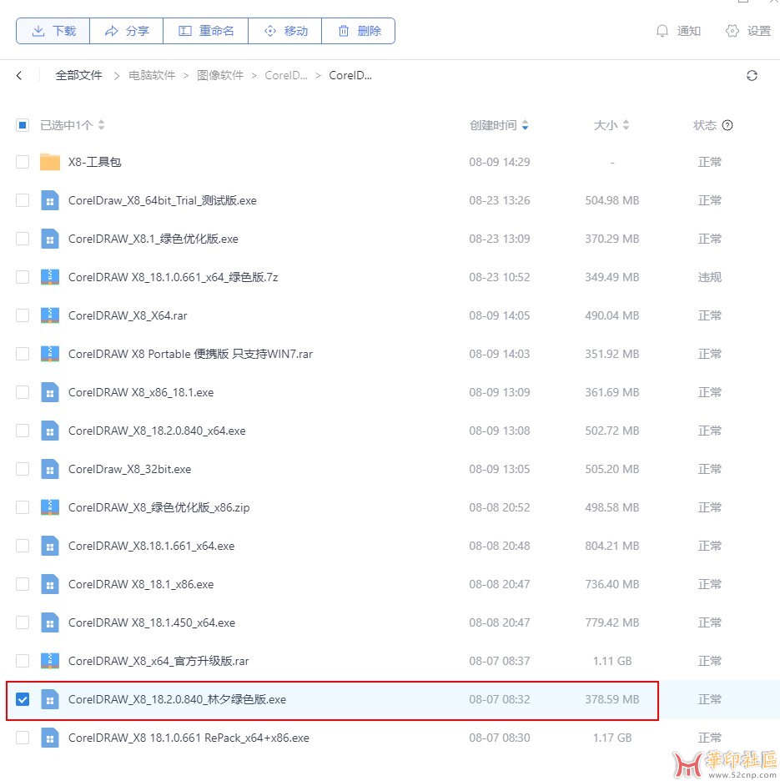Click exe icon of CorelDraw_X8_64bit_Trial_测试版.exe
The height and width of the screenshot is (781, 780).
[50, 200]
